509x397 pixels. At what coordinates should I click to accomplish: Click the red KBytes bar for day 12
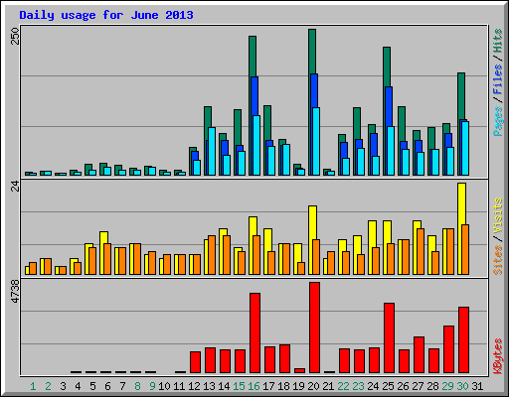195,362
